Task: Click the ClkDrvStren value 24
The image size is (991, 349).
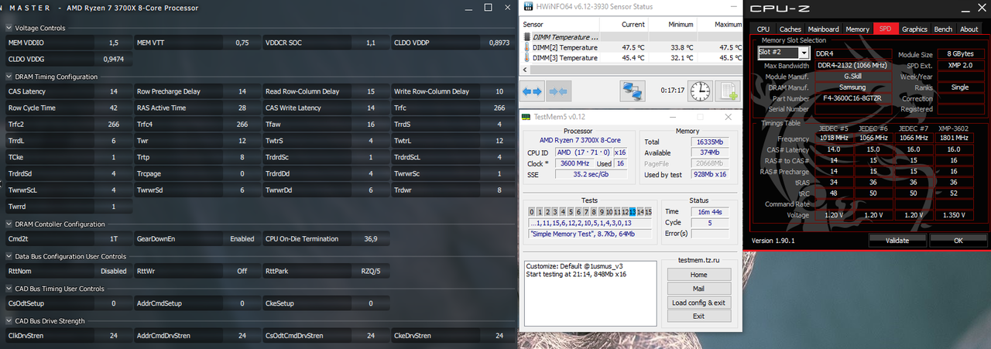Action: point(114,336)
